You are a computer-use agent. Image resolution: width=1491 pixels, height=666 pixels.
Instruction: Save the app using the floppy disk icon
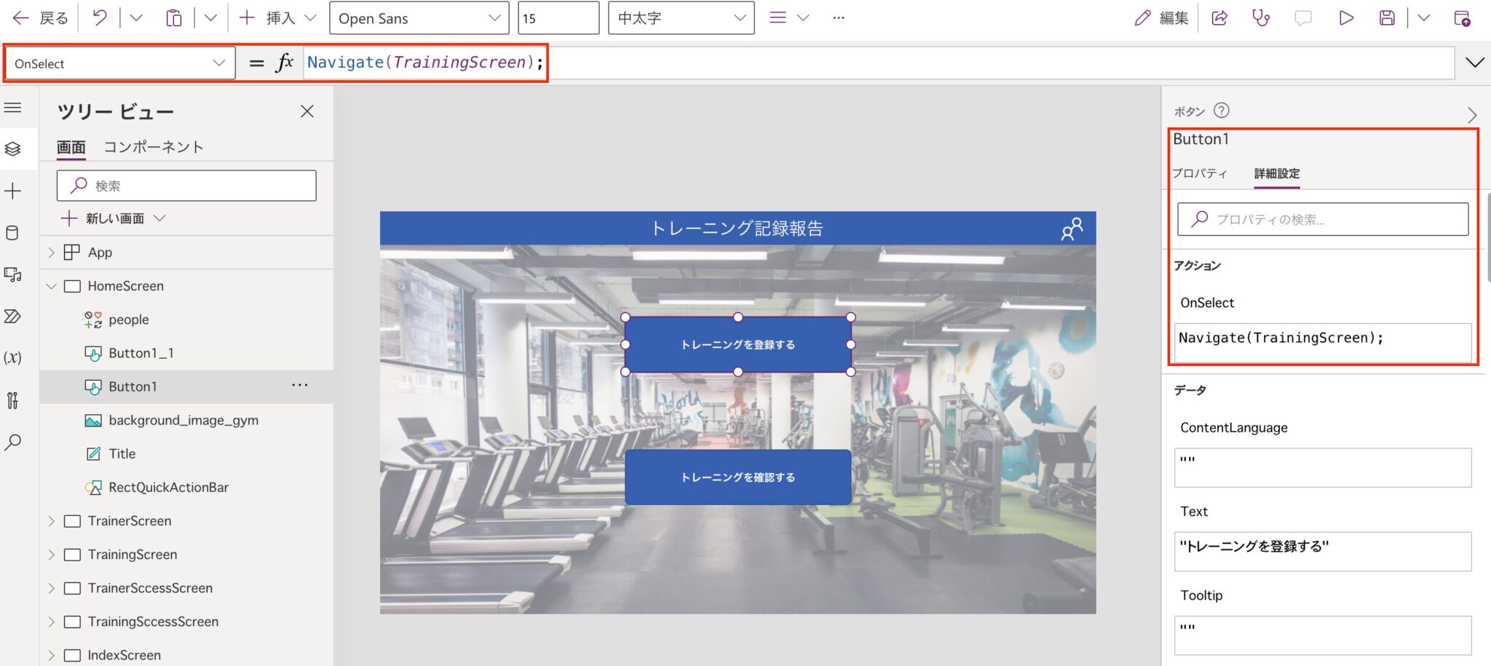click(1387, 18)
